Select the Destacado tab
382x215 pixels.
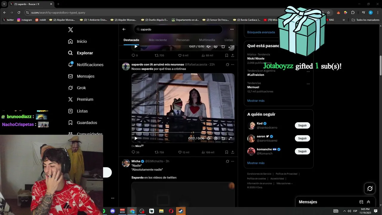click(x=131, y=40)
